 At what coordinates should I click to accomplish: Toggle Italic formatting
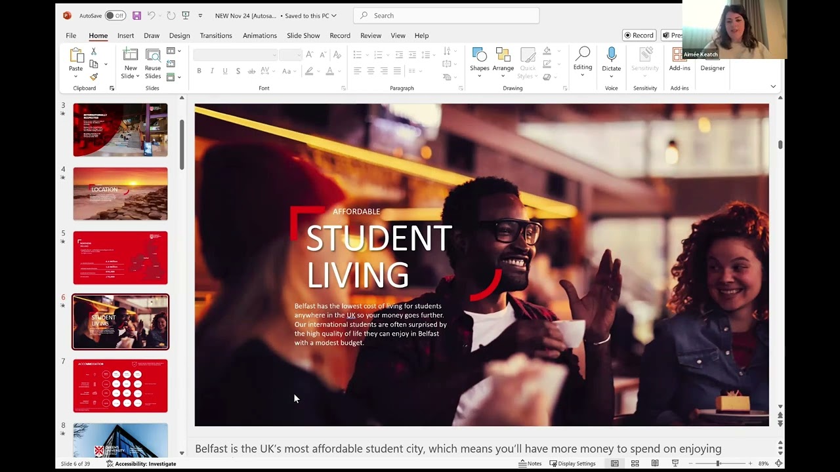tap(212, 71)
